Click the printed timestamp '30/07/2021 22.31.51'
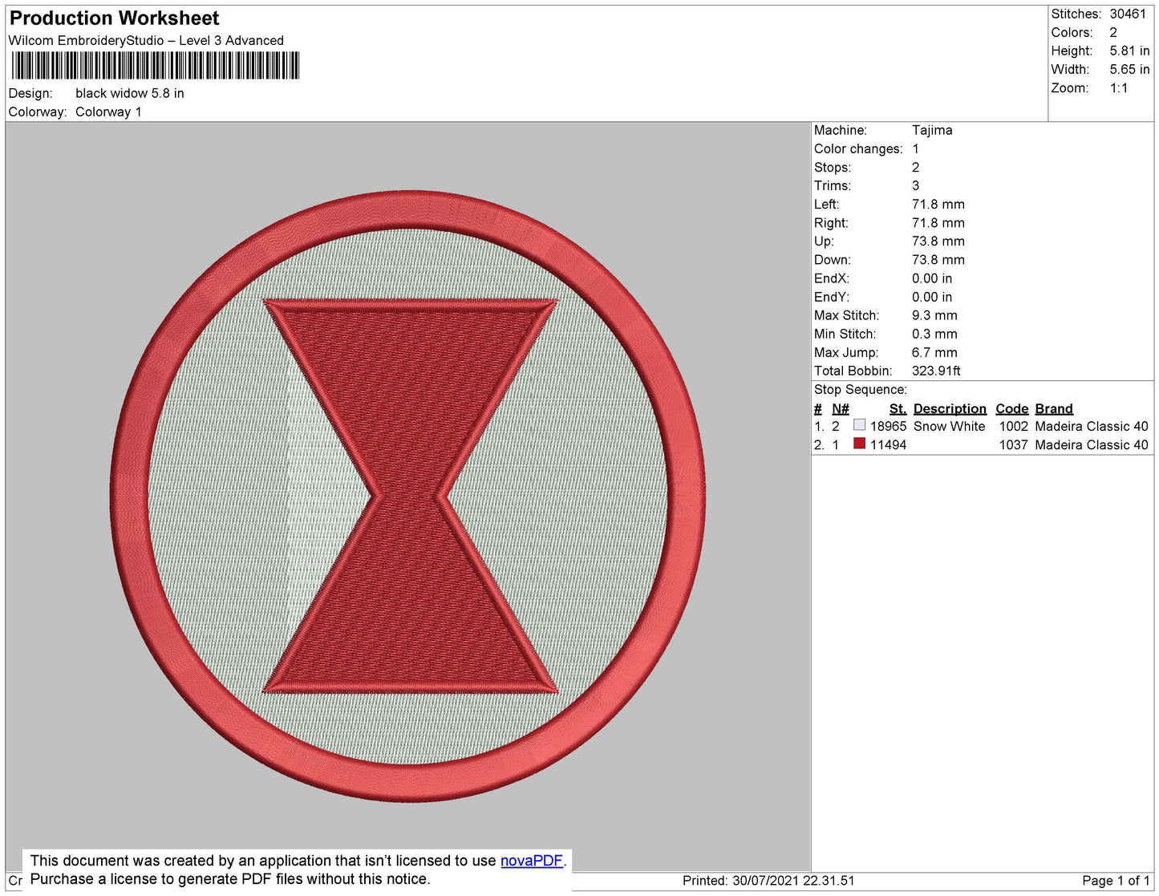 click(x=793, y=881)
